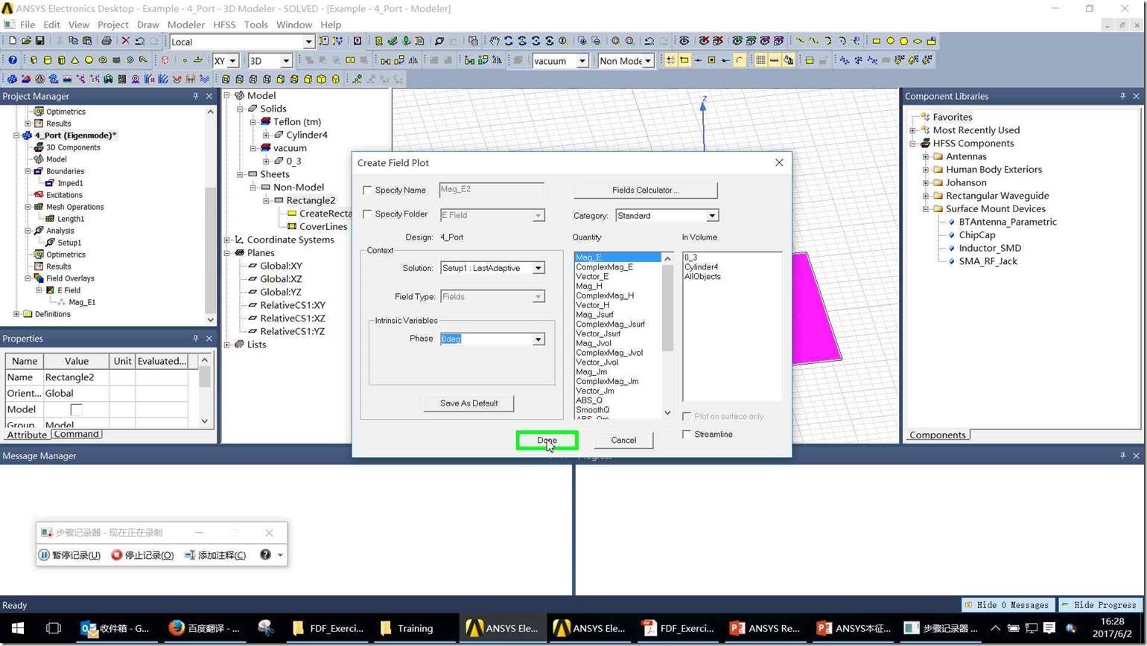Image resolution: width=1147 pixels, height=646 pixels.
Task: Expand the Definitions folder
Action: pos(16,314)
